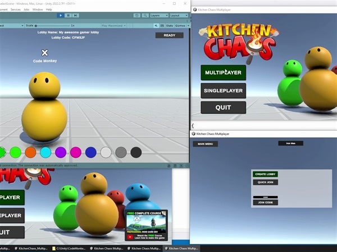Open the Layers dropdown in Unity
Image resolution: width=337 pixels, height=252 pixels.
[159, 16]
